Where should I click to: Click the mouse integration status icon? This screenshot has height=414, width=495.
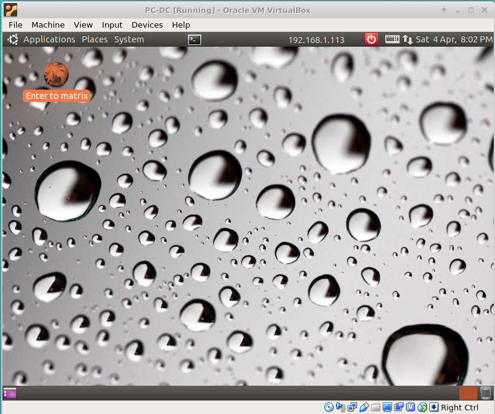[x=423, y=407]
